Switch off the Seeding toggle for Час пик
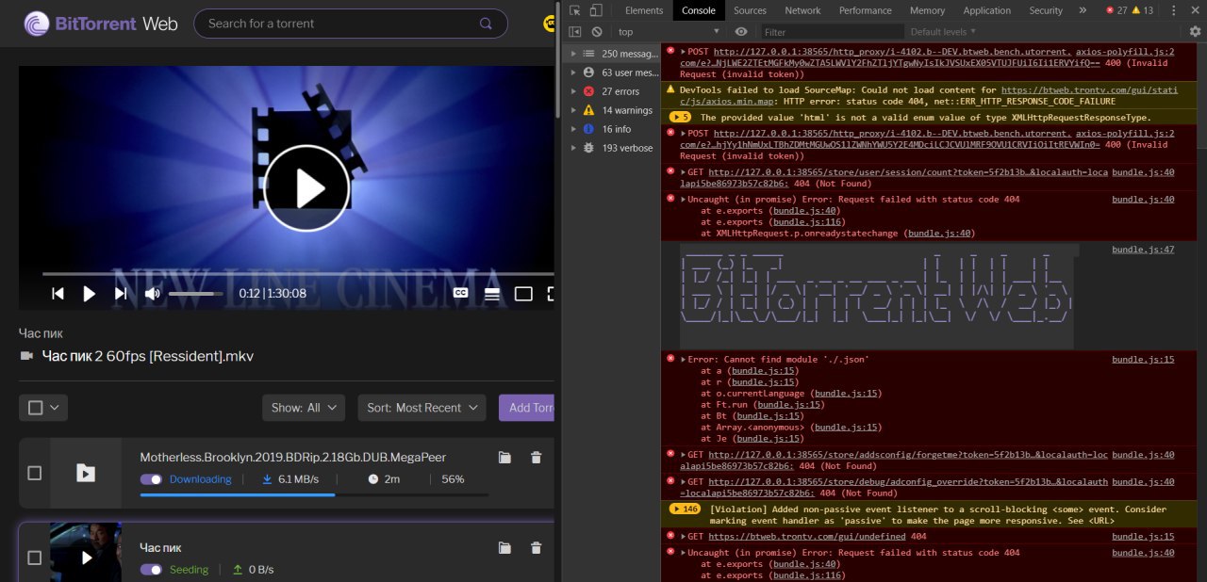Viewport: 1207px width, 582px height. 151,570
